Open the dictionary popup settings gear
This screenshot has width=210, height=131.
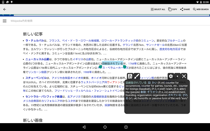[x=171, y=76]
